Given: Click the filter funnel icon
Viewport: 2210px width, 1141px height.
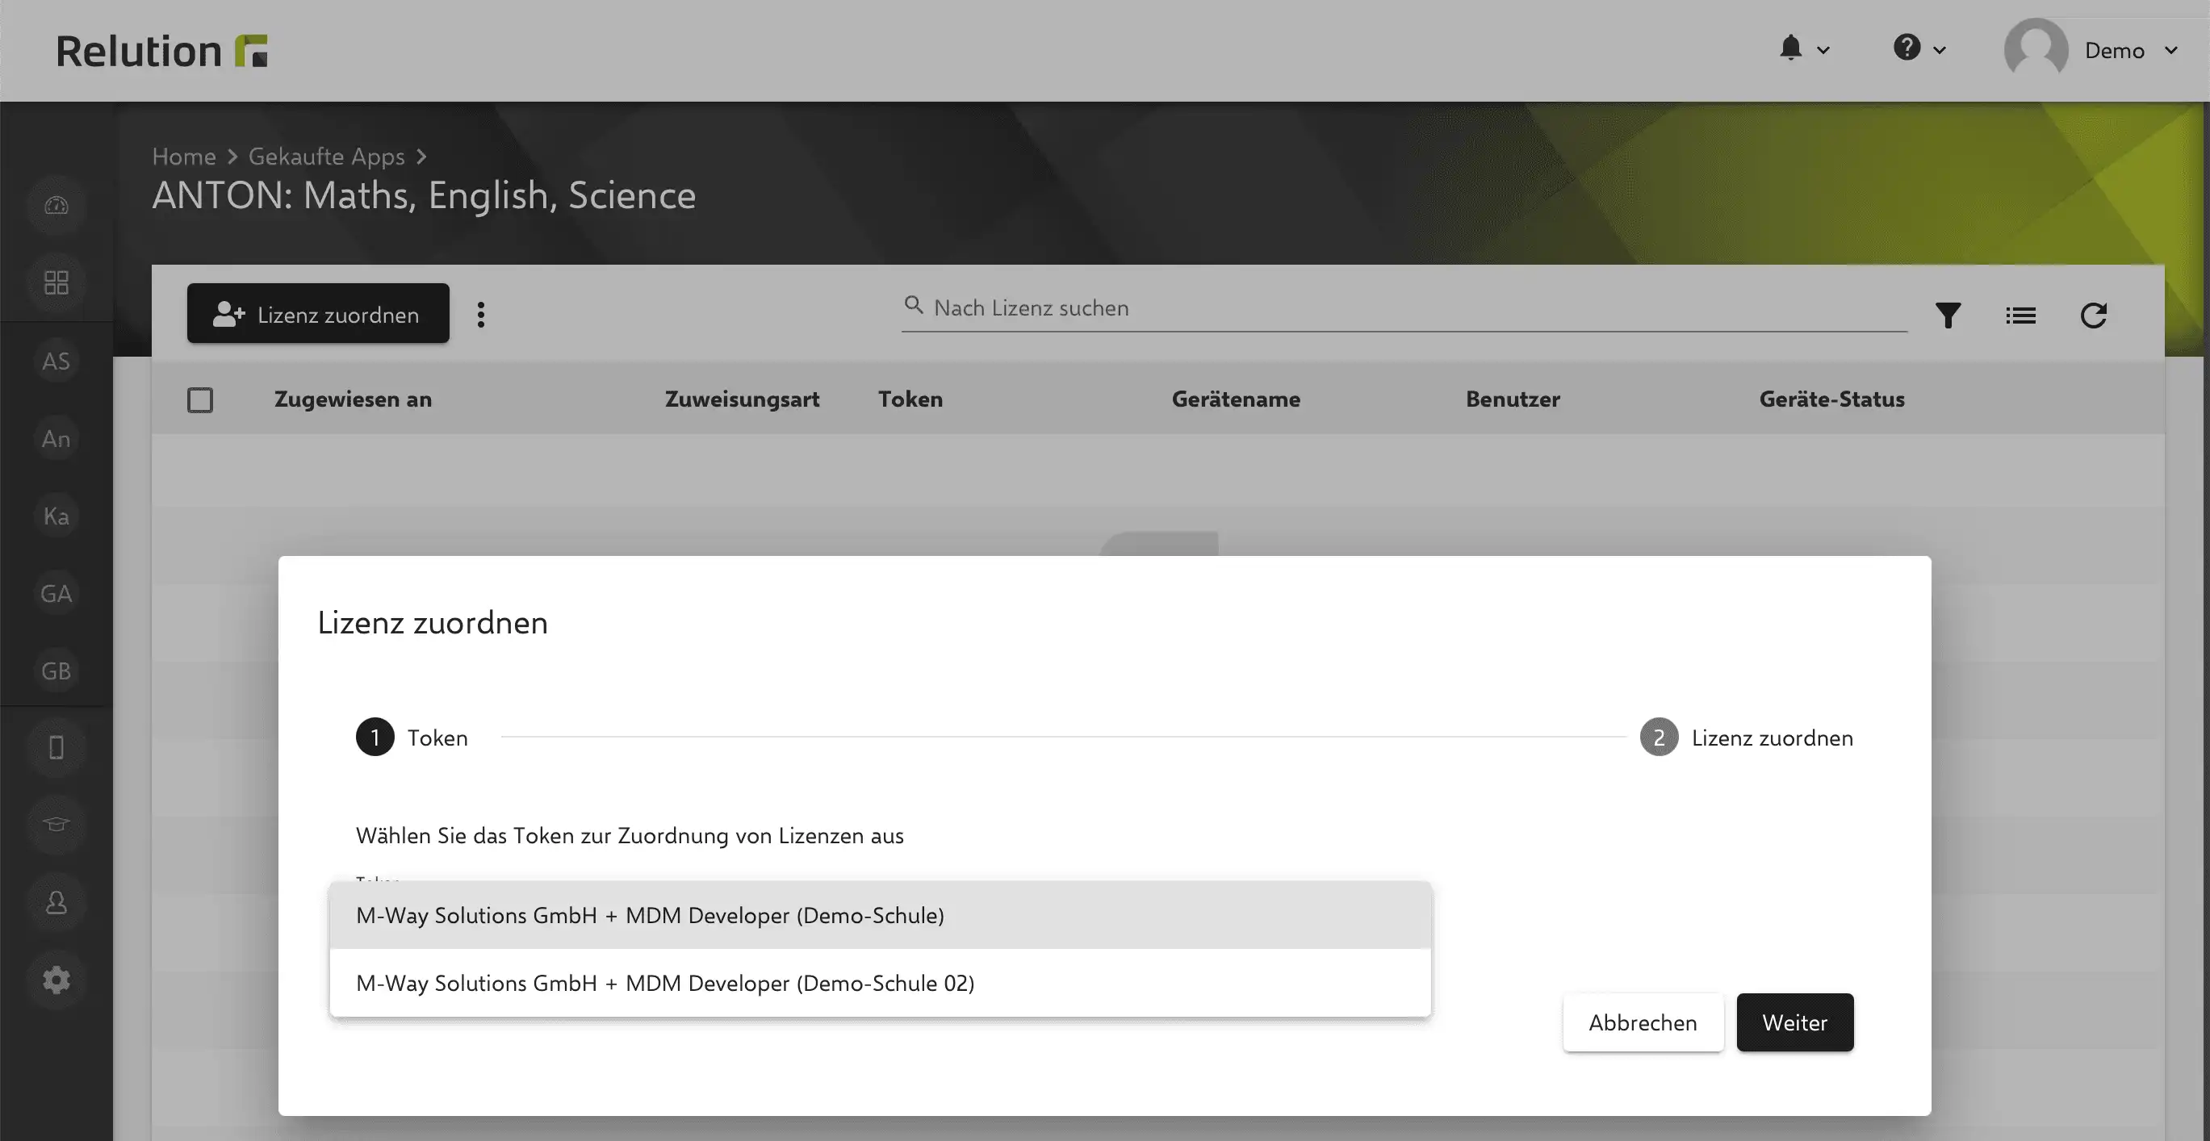Looking at the screenshot, I should [1948, 315].
